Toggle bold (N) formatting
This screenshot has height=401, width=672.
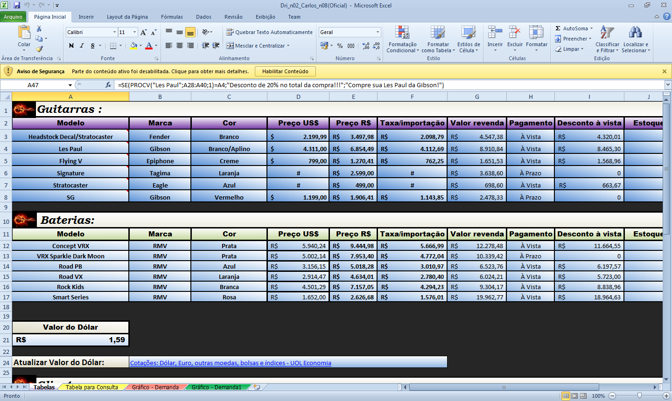71,46
